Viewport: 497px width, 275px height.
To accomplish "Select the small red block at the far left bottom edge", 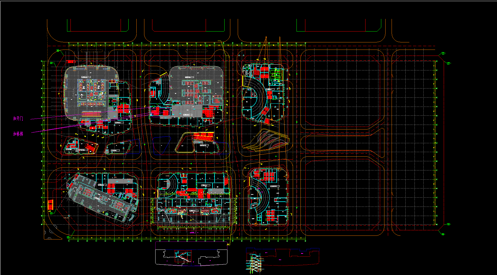I will tap(50, 205).
